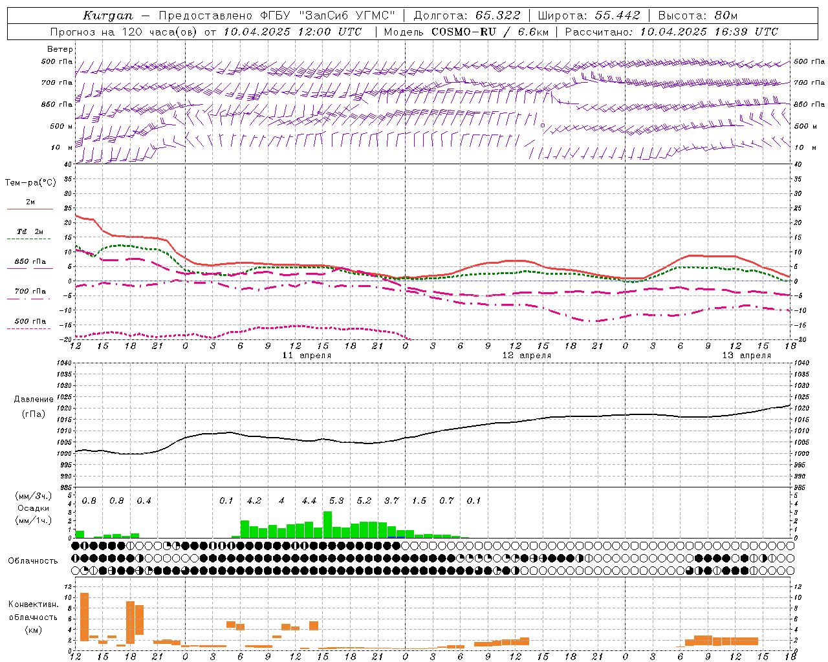This screenshot has height=662, width=828.
Task: Click the station name "Kurgan" in header
Action: [x=108, y=16]
